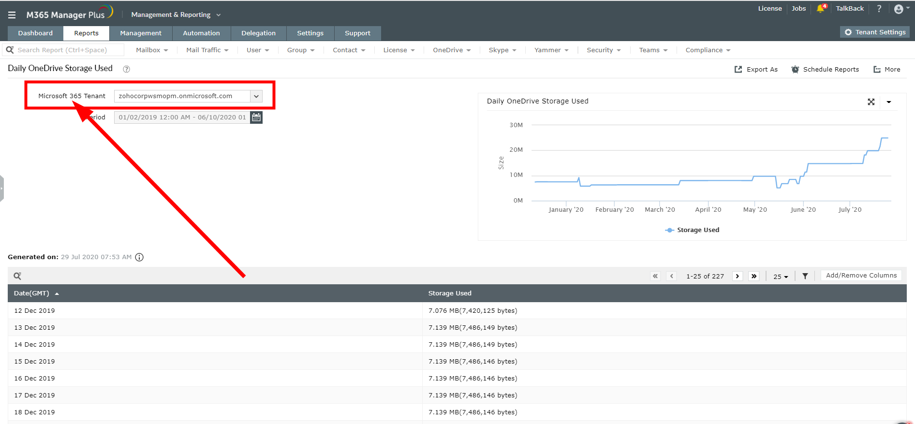Open the Settings tab
Viewport: 915px width, 424px height.
(310, 33)
